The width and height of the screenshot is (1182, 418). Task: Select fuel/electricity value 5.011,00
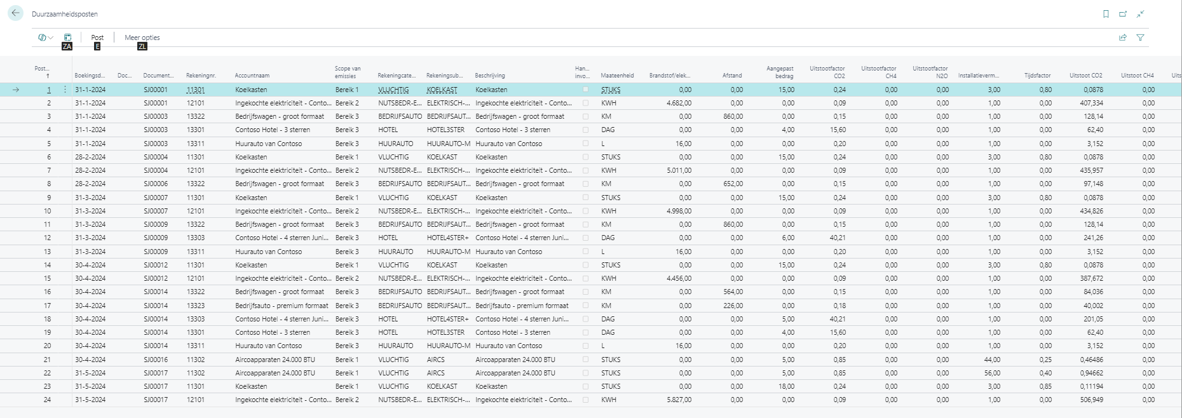pos(679,170)
